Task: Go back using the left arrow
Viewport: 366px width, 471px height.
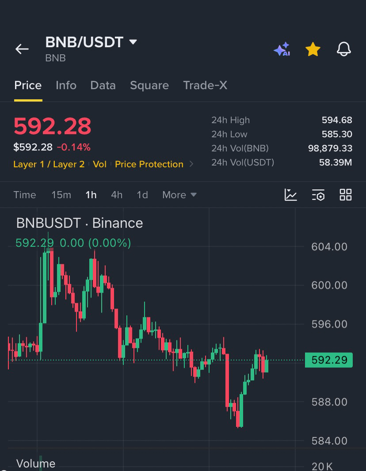Action: click(22, 49)
